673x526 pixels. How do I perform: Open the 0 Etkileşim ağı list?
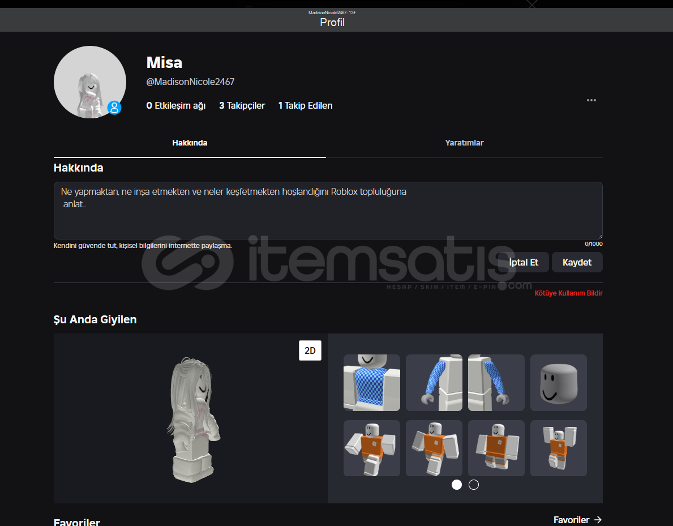[x=175, y=106]
